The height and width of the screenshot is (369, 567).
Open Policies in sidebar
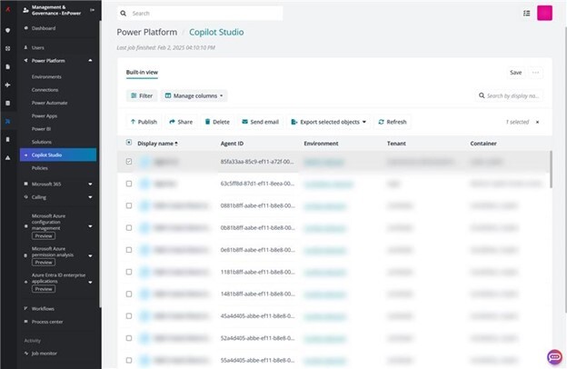(40, 168)
